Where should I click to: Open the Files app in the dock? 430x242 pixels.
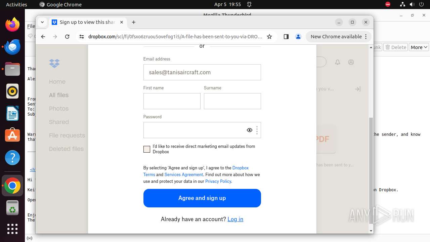pyautogui.click(x=12, y=69)
